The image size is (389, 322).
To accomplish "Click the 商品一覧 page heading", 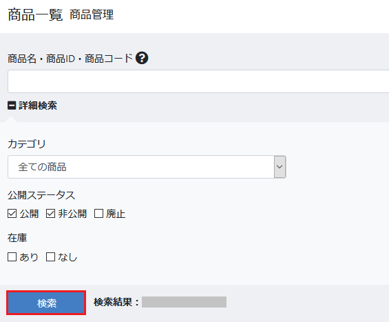I will point(35,14).
